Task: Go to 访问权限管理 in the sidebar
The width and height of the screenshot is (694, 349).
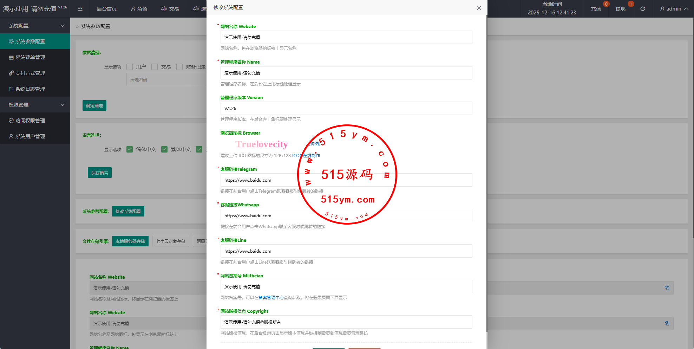Action: (x=35, y=121)
